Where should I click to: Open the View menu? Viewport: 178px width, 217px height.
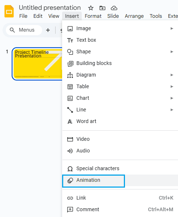coord(54,16)
